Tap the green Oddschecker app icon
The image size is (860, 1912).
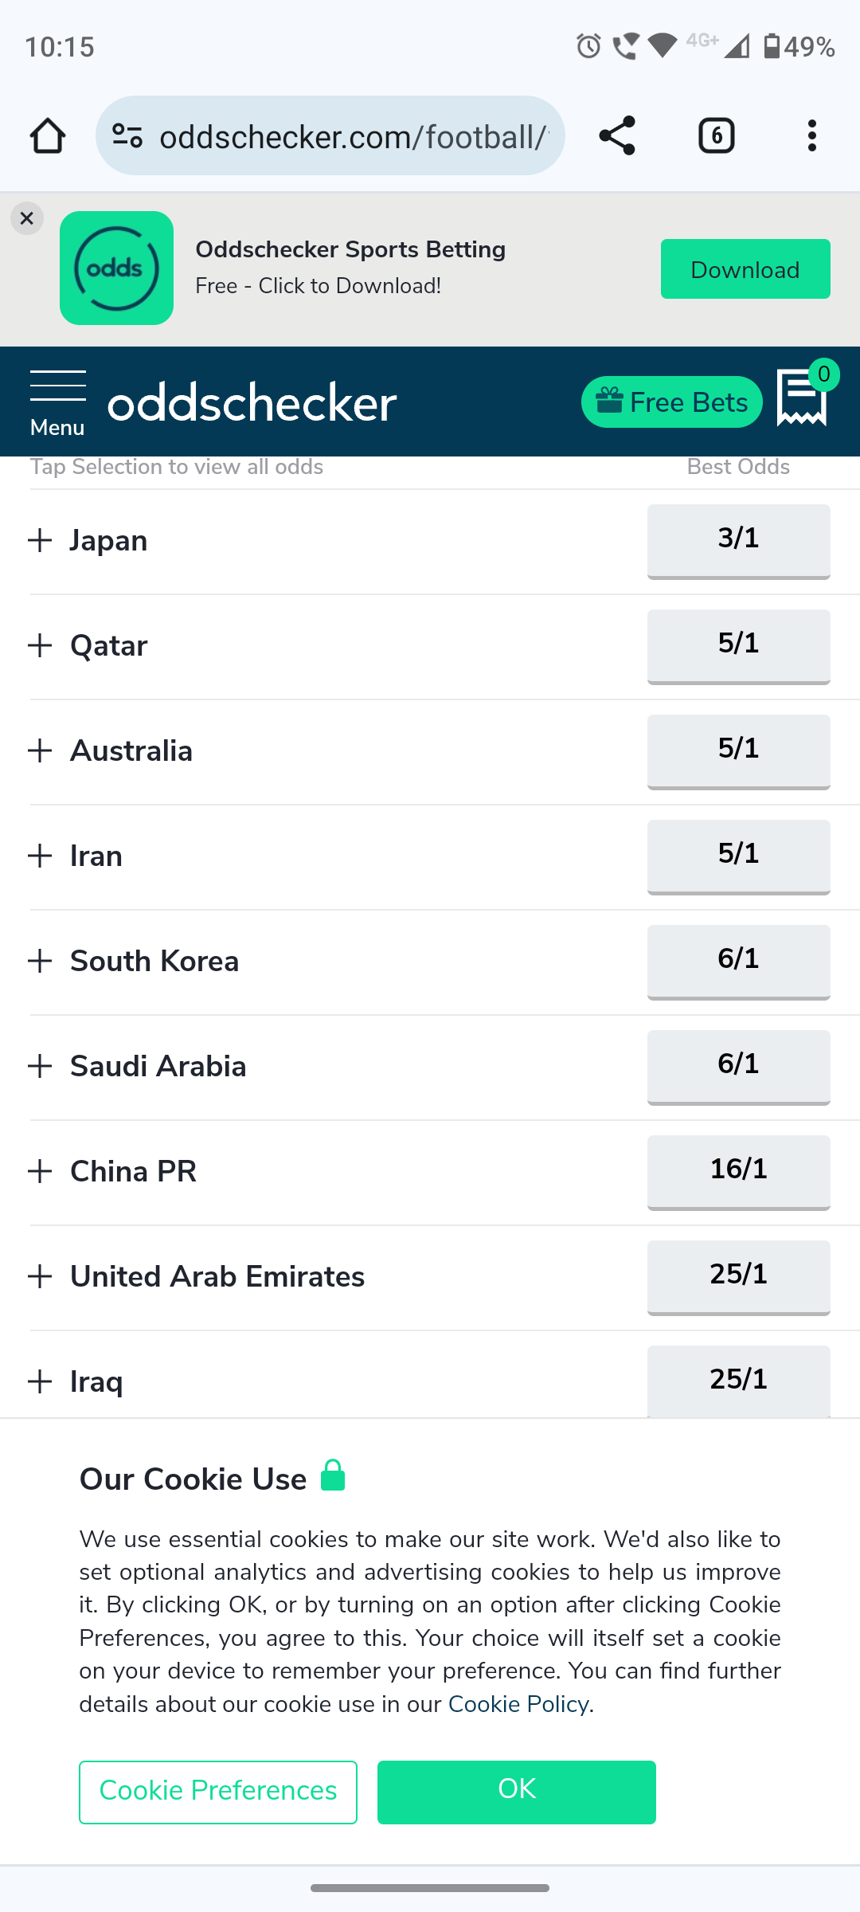116,268
